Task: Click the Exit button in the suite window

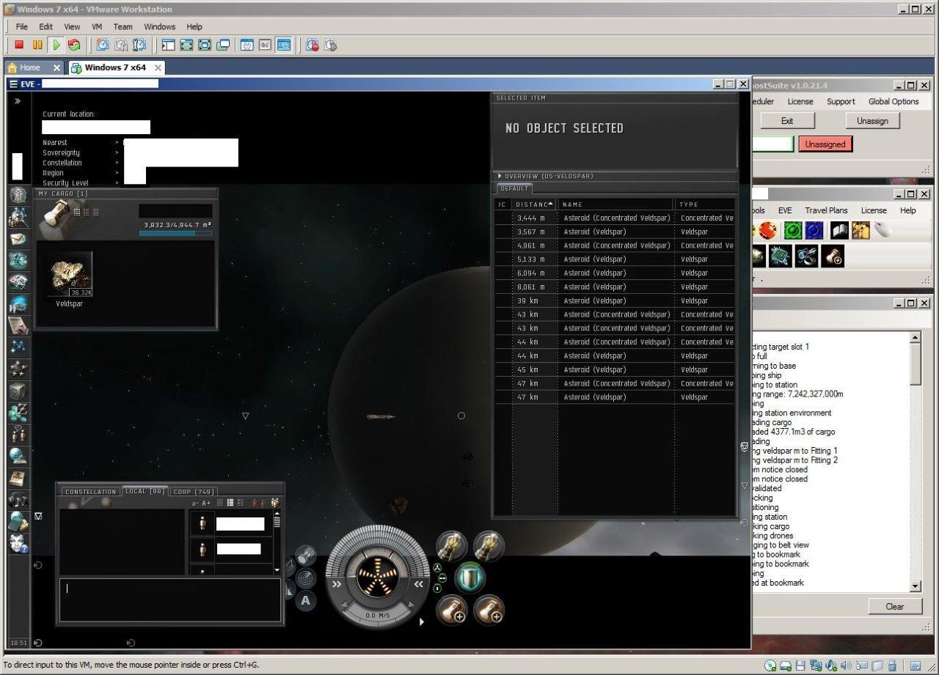Action: tap(787, 121)
